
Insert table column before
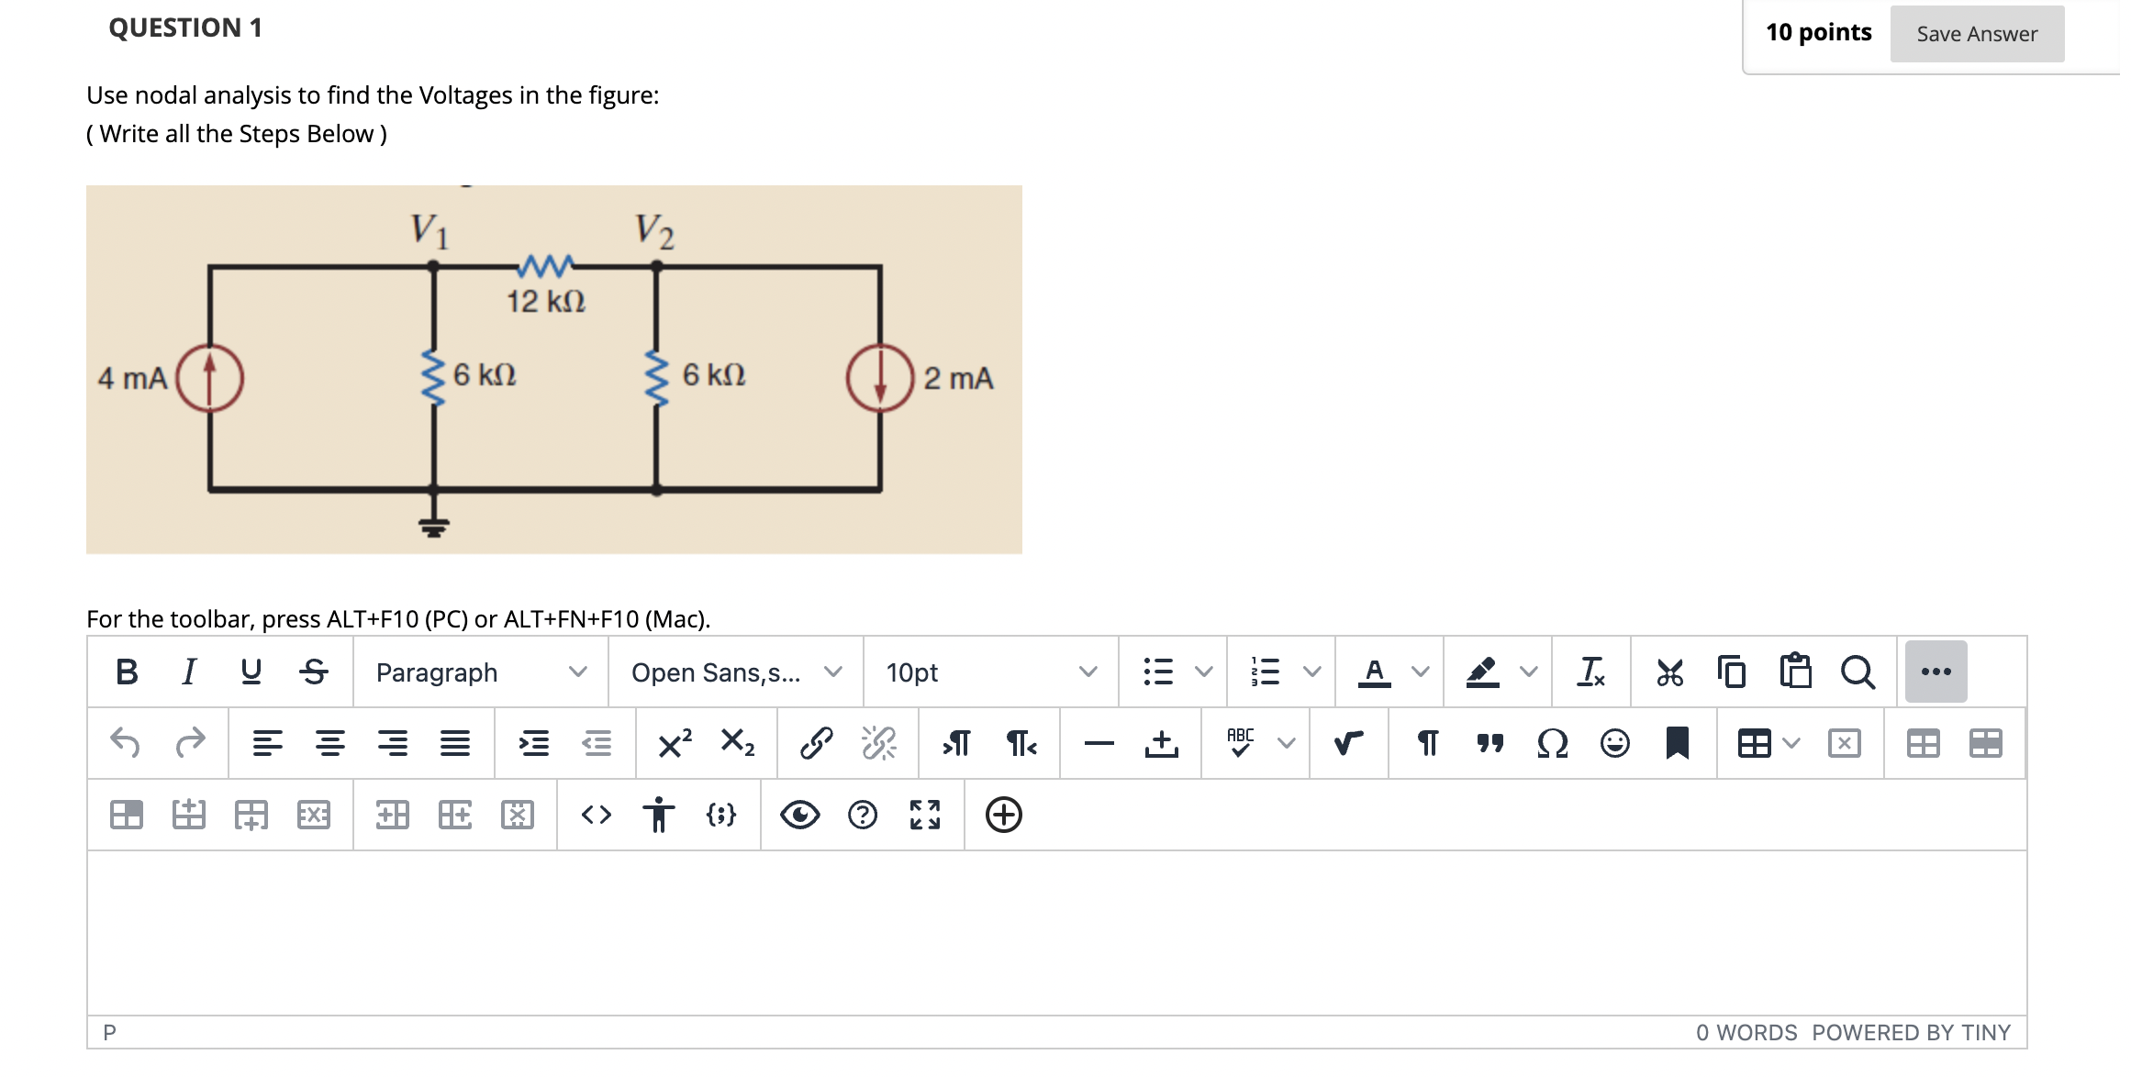[x=393, y=814]
